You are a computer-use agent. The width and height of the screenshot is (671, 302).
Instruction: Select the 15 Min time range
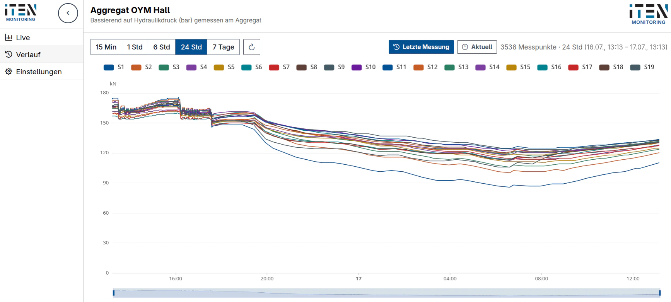106,47
